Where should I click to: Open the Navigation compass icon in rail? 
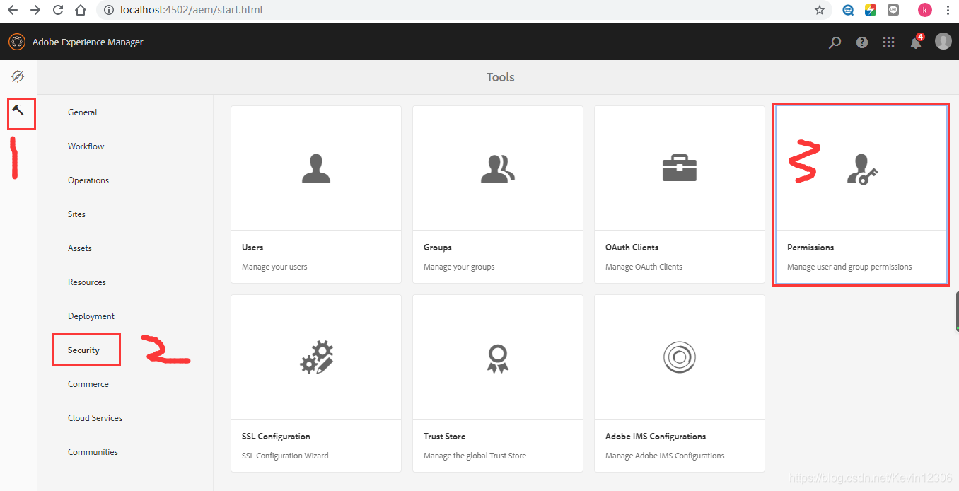tap(18, 76)
